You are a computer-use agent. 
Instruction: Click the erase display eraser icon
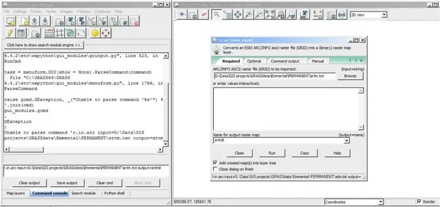click(x=204, y=15)
